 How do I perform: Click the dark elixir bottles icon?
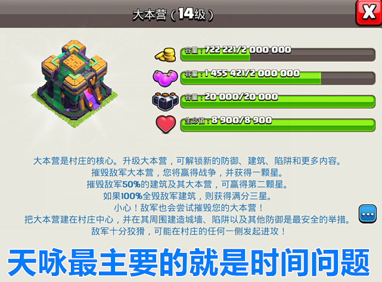(x=166, y=101)
